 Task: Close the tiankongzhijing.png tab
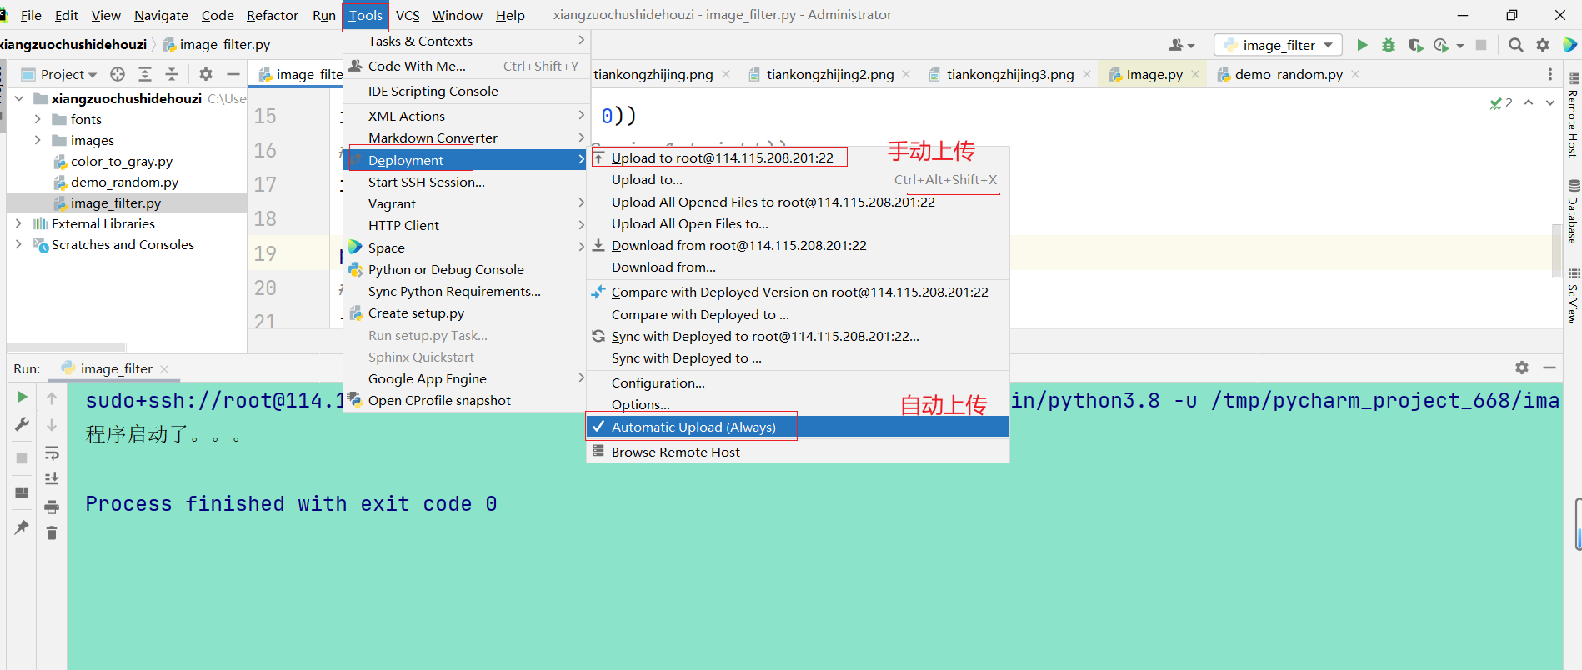click(x=726, y=74)
